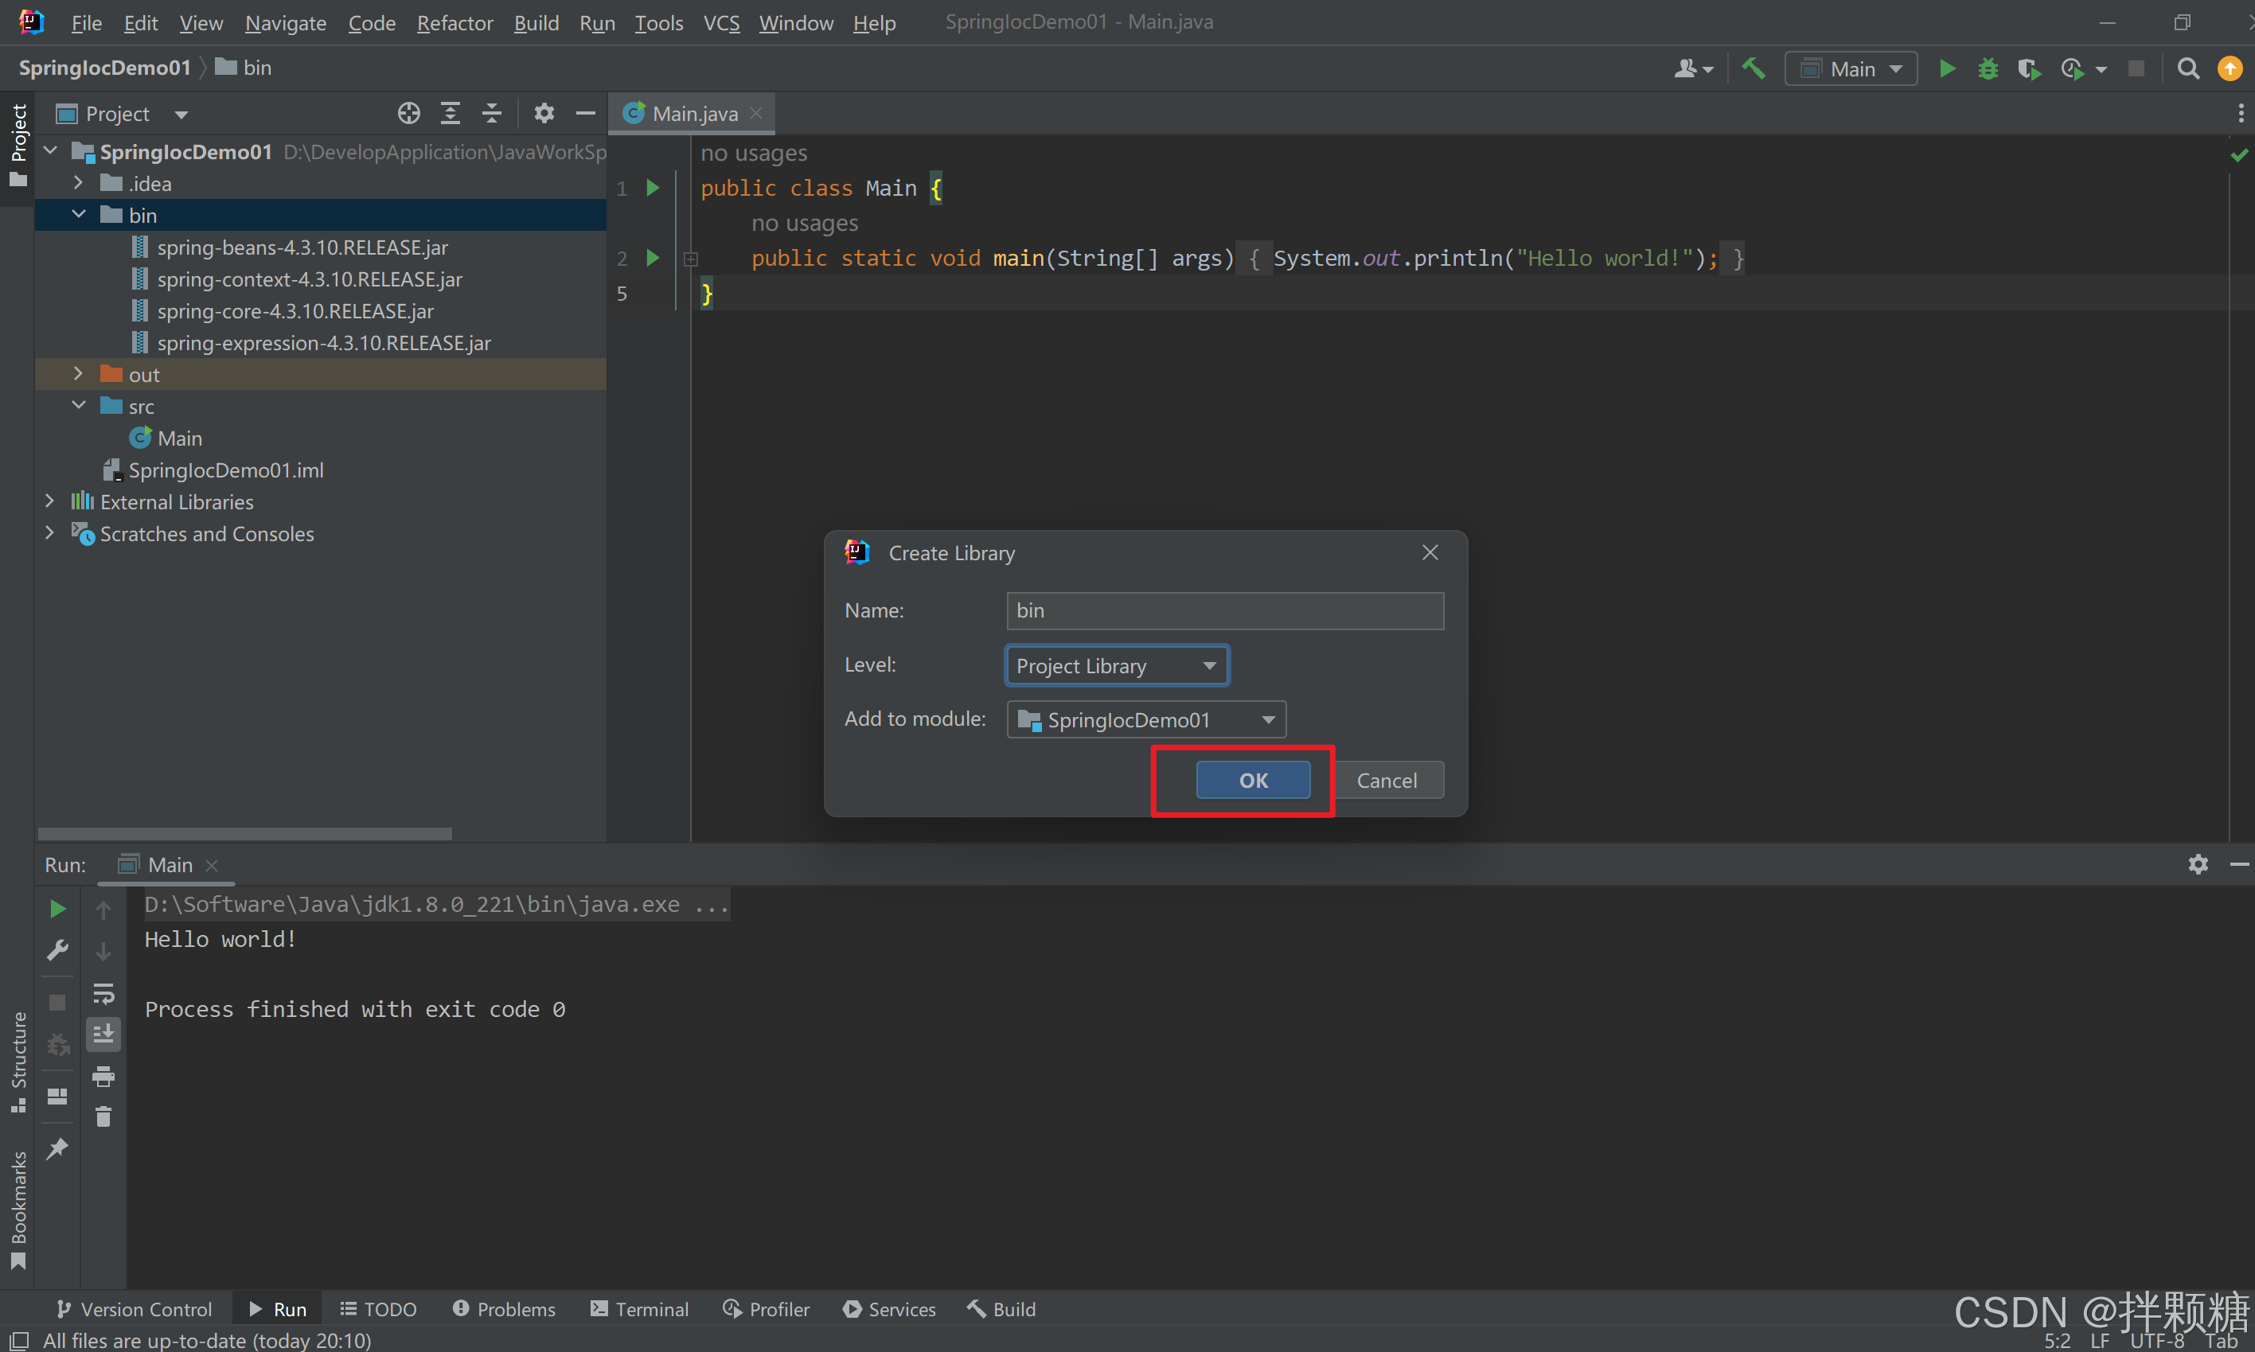Toggle Soft-Wrap in Run console

pyautogui.click(x=103, y=993)
